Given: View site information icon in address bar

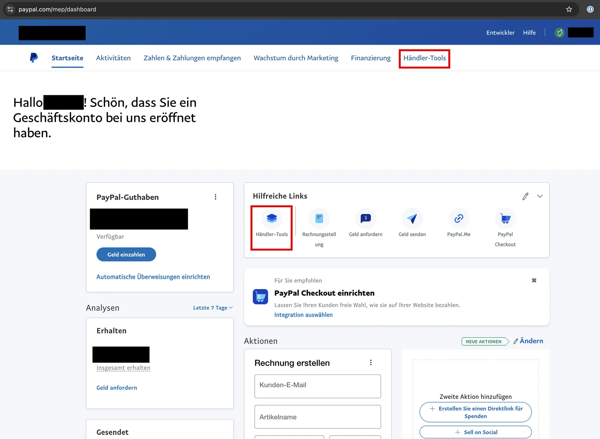Looking at the screenshot, I should click(10, 9).
